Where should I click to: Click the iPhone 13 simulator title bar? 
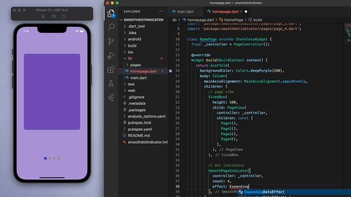(x=52, y=10)
